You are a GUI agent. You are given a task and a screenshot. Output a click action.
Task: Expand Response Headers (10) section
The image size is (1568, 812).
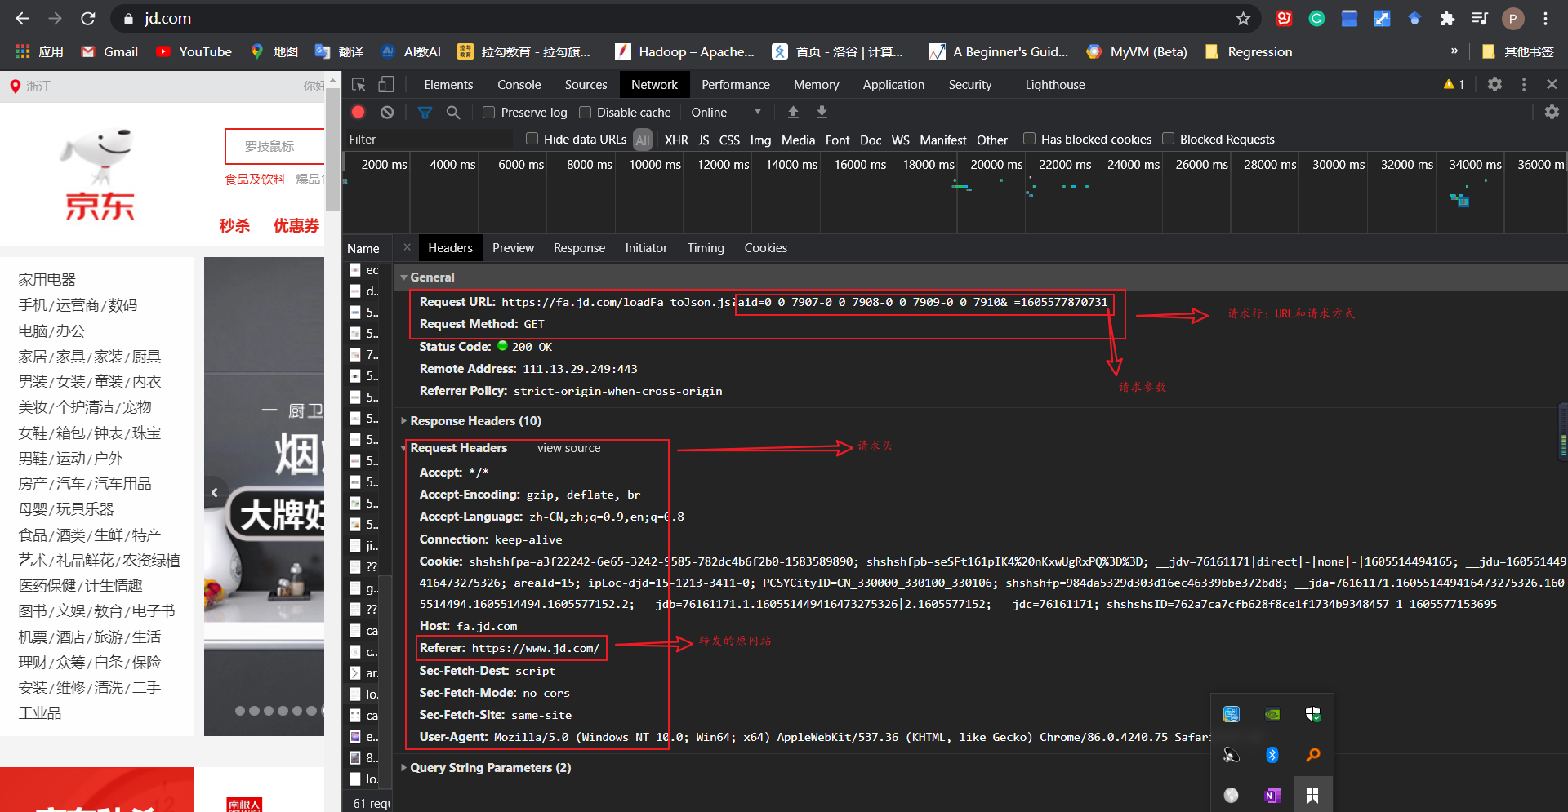pyautogui.click(x=403, y=421)
